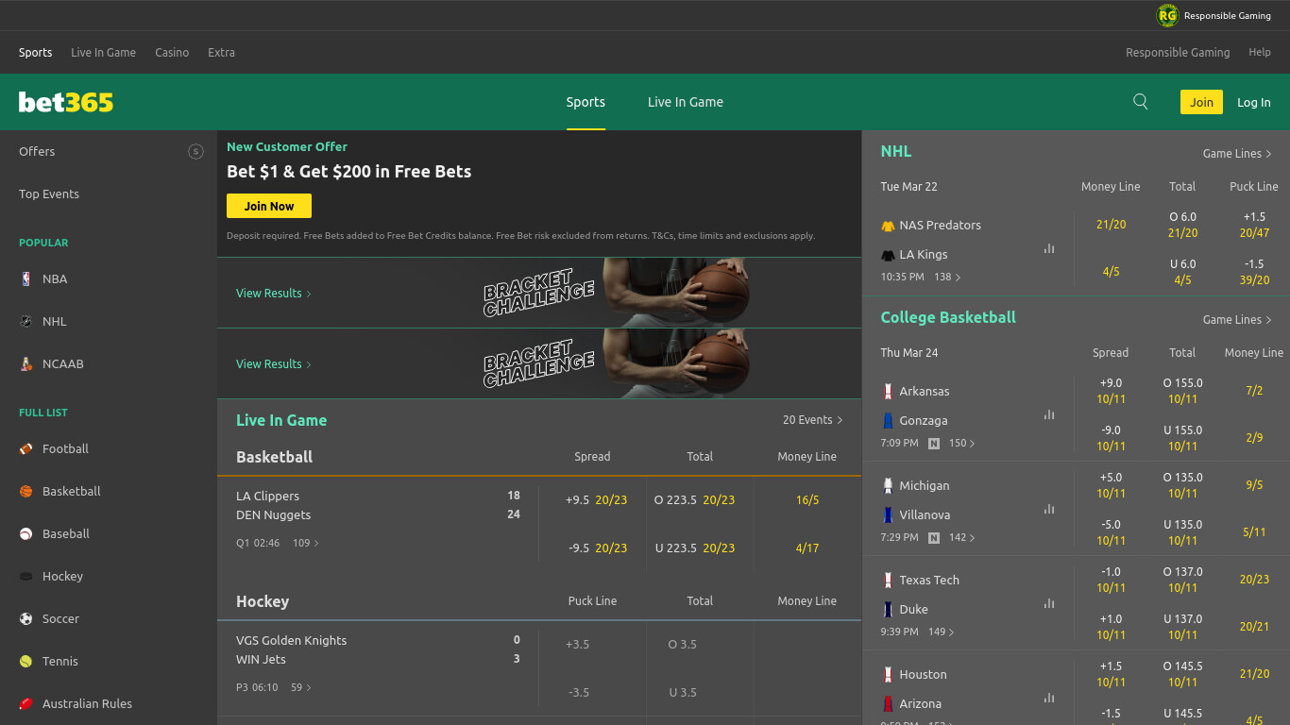Open Responsible Gaming link in top bar

pyautogui.click(x=1178, y=53)
